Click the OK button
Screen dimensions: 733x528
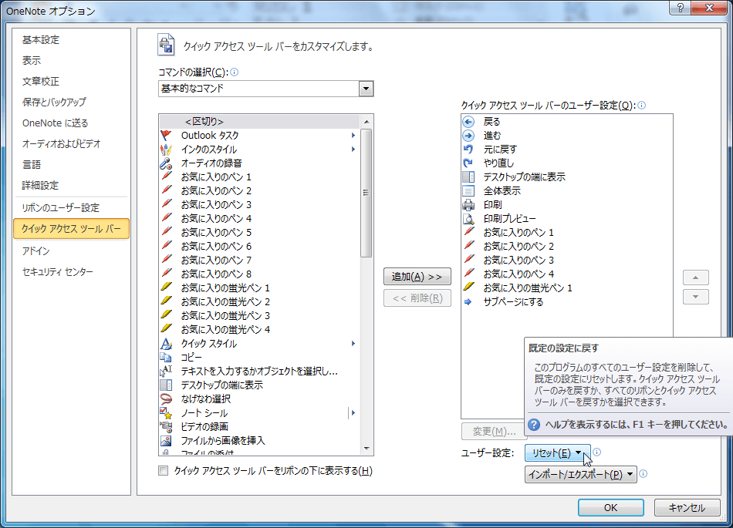click(610, 507)
